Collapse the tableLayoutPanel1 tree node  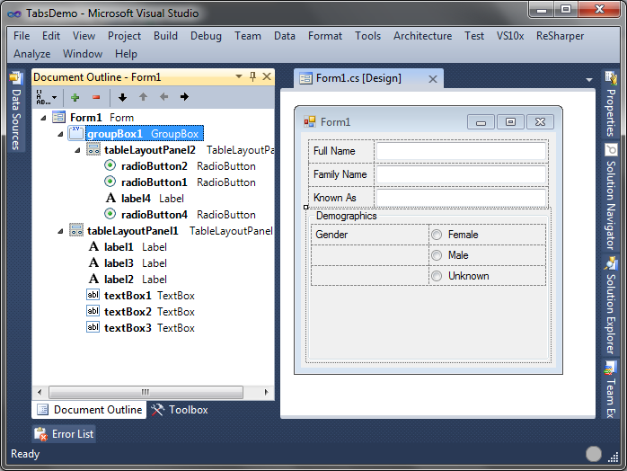pos(60,231)
